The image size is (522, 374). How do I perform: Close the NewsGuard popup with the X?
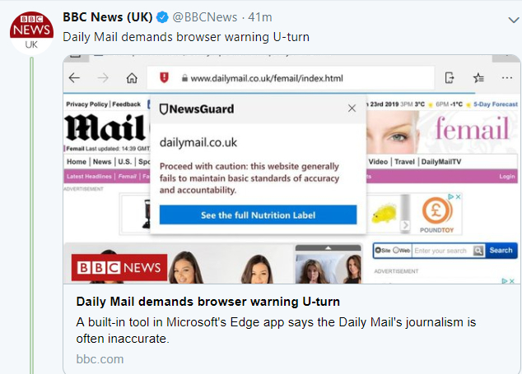tap(352, 108)
